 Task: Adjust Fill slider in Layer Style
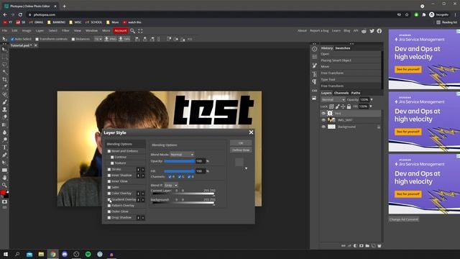click(x=180, y=171)
